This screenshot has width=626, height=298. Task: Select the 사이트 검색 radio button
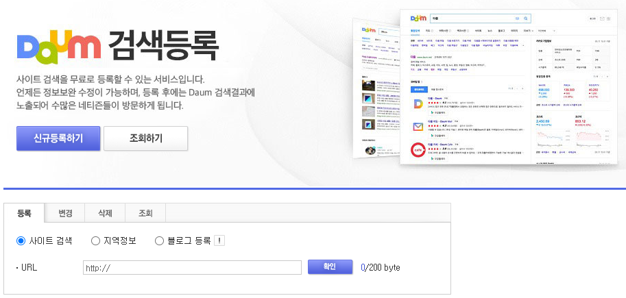point(21,241)
